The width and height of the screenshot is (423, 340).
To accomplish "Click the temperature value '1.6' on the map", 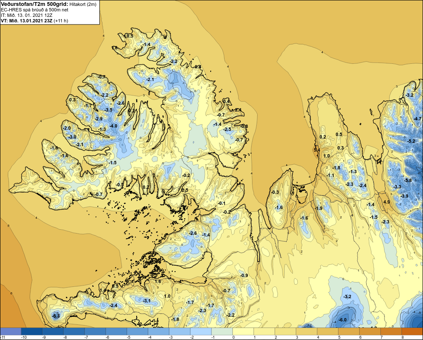I will point(157,281).
